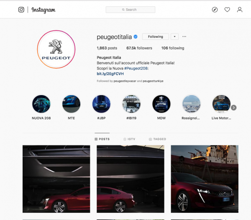Open the #Peugeot208 hashtag link
The image size is (251, 220).
tap(136, 68)
